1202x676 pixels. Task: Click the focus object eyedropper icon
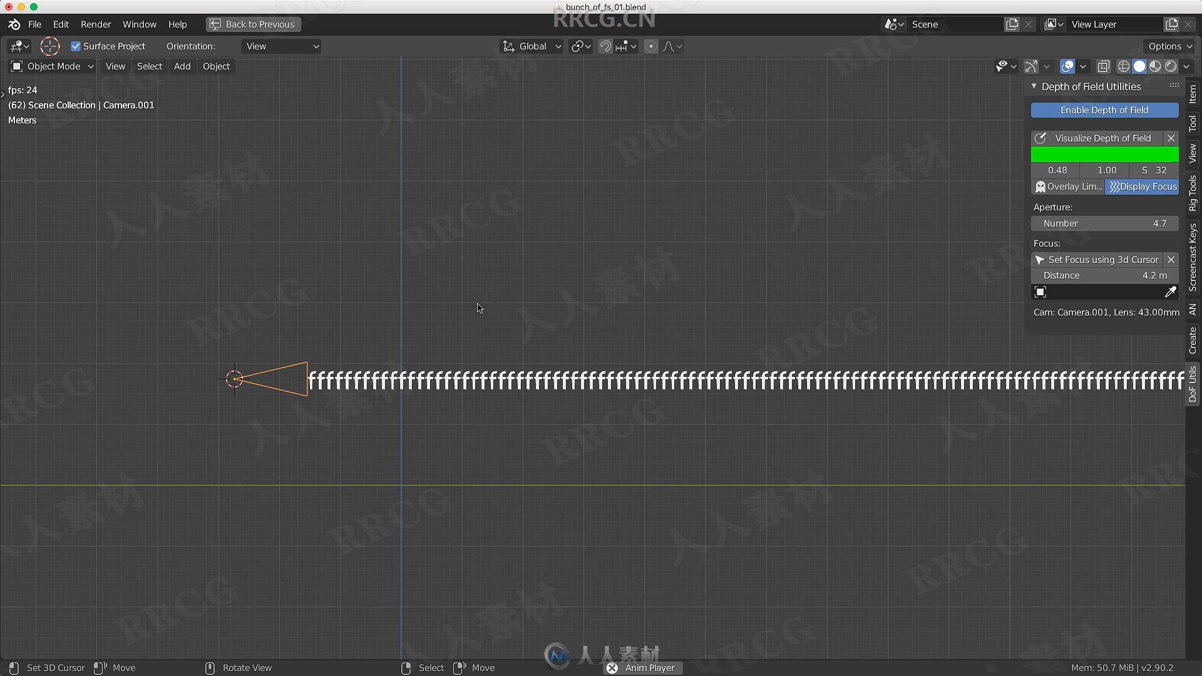pos(1170,292)
